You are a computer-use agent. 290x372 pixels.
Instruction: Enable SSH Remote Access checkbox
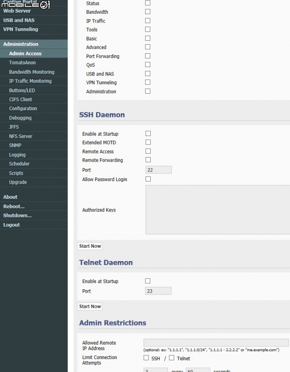click(x=148, y=151)
